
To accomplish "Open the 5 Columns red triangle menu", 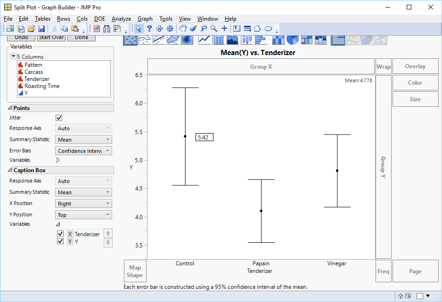I will (13, 56).
